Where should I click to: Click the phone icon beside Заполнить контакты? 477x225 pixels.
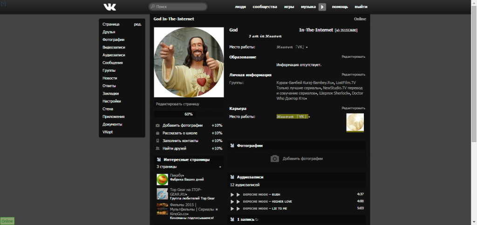pos(157,141)
